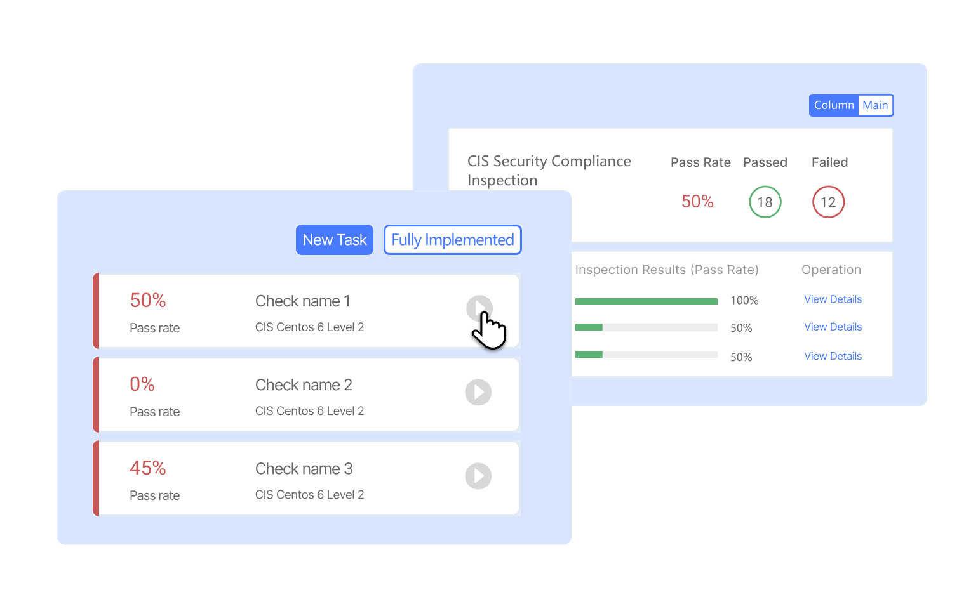978x609 pixels.
Task: Click the full green 100% progress bar
Action: click(x=646, y=301)
